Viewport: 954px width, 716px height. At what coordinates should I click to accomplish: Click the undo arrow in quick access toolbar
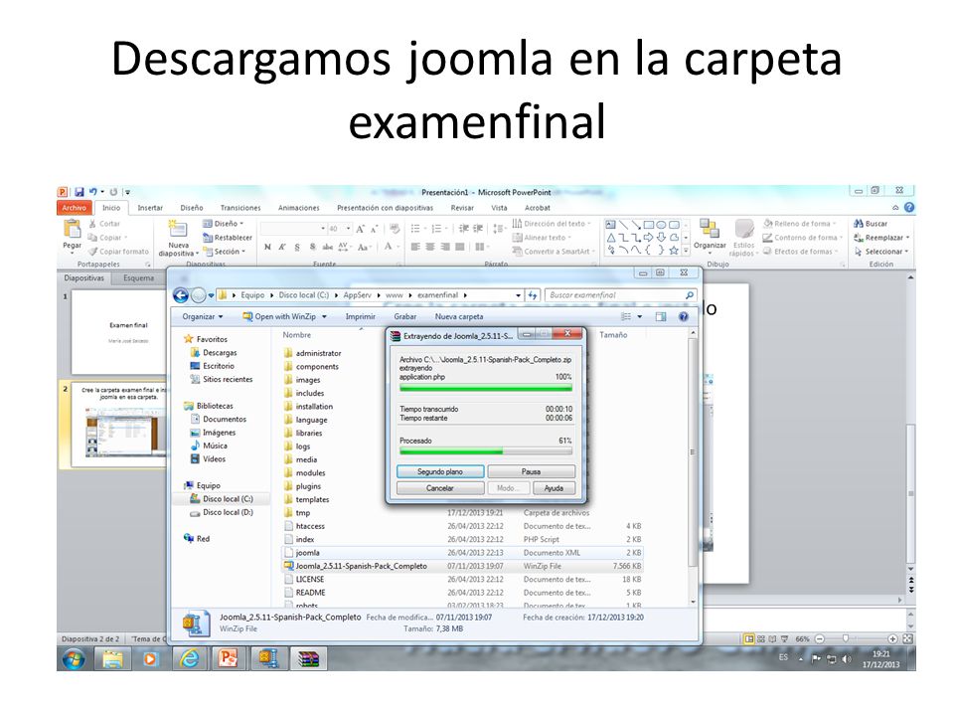tap(92, 192)
